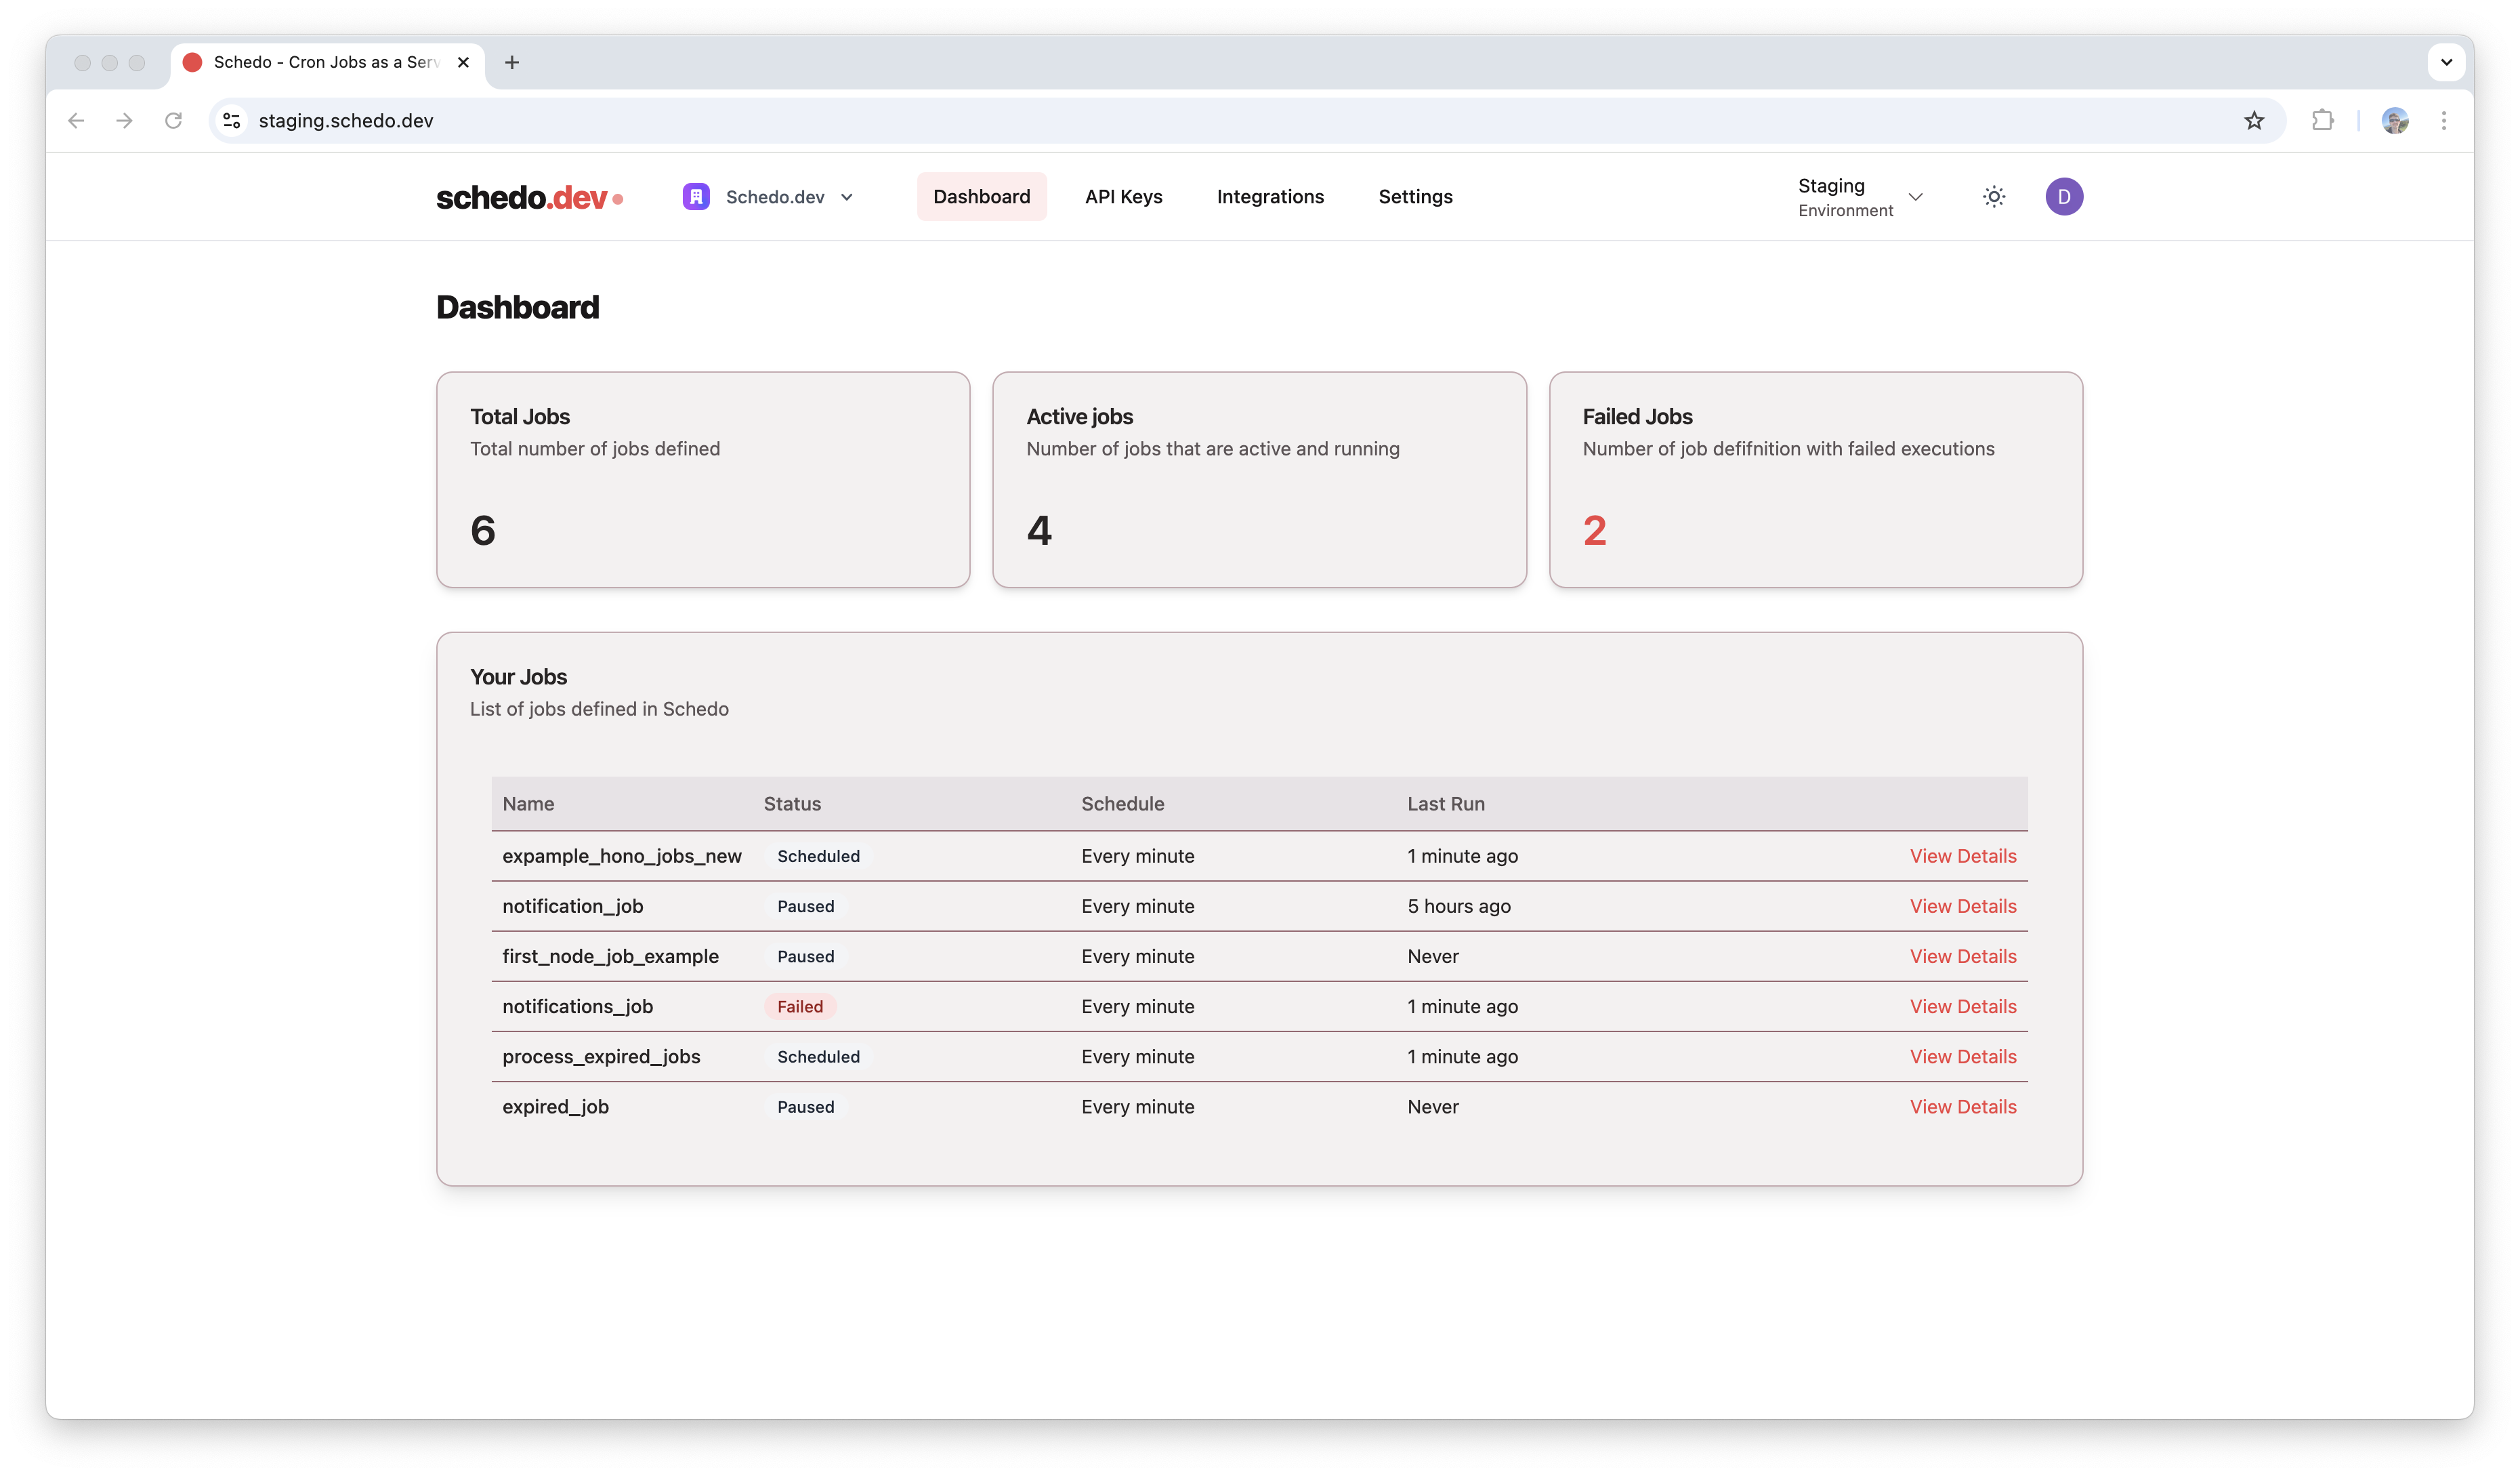Viewport: 2520px width, 1476px height.
Task: Open Chrome three-dot menu
Action: click(x=2443, y=121)
